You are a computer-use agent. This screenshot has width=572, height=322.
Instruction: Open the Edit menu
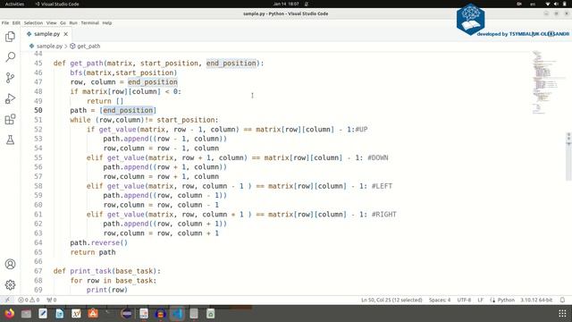(x=16, y=22)
